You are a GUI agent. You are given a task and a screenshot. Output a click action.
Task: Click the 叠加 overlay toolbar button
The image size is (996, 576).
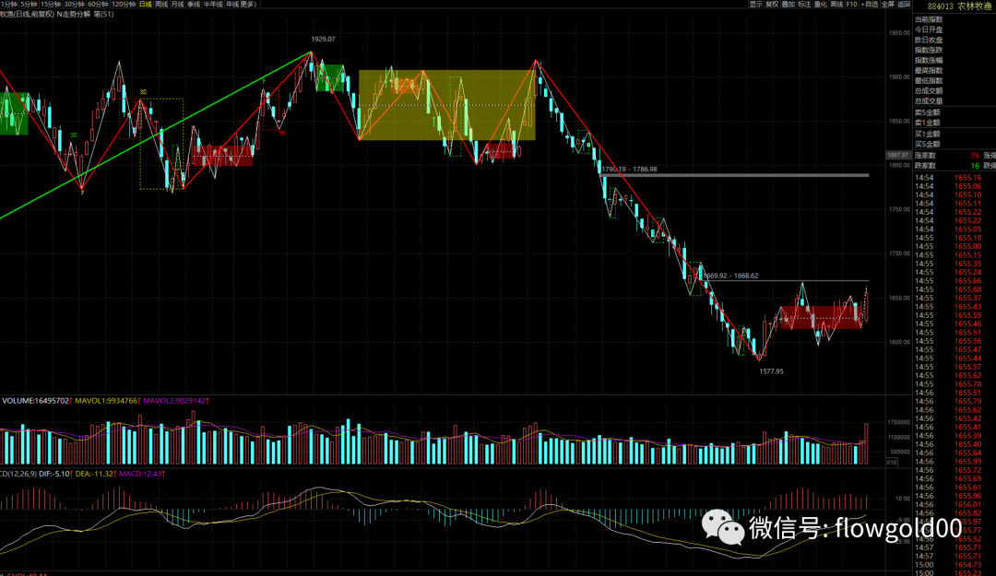coord(788,5)
